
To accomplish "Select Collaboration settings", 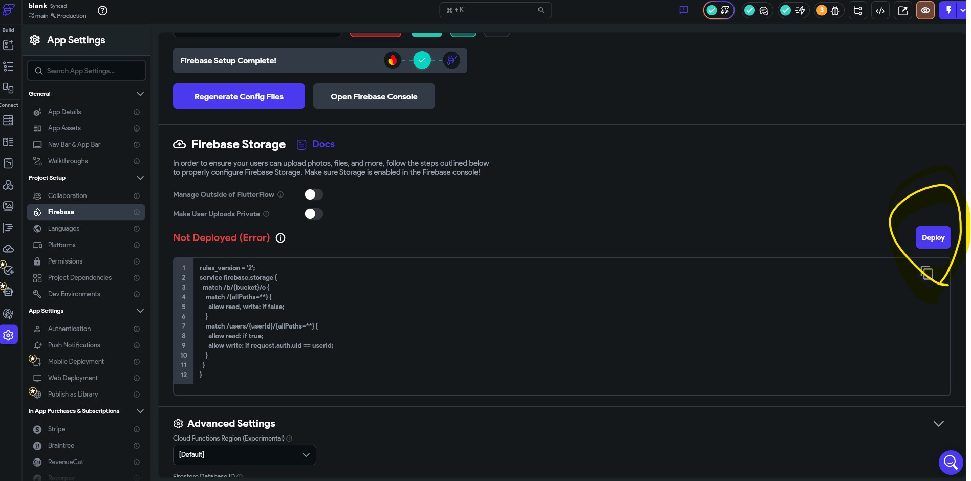I will [x=86, y=196].
